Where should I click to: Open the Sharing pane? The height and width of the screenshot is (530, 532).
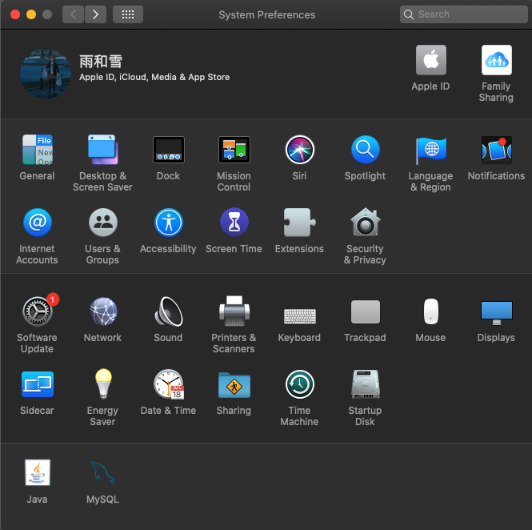point(234,385)
